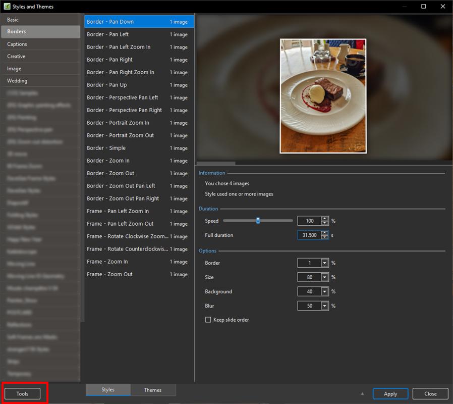This screenshot has height=404, width=453.
Task: Enable the Keep slide order checkbox
Action: point(208,320)
